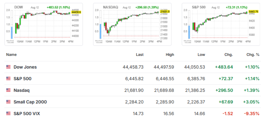261x121 pixels.
Task: Open the Nasdaq index link
Action: 21,90
